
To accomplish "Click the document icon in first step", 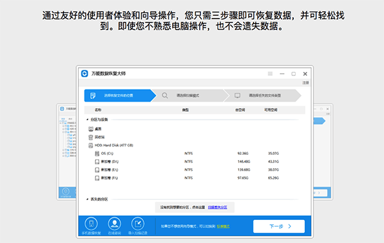I will tap(93, 95).
